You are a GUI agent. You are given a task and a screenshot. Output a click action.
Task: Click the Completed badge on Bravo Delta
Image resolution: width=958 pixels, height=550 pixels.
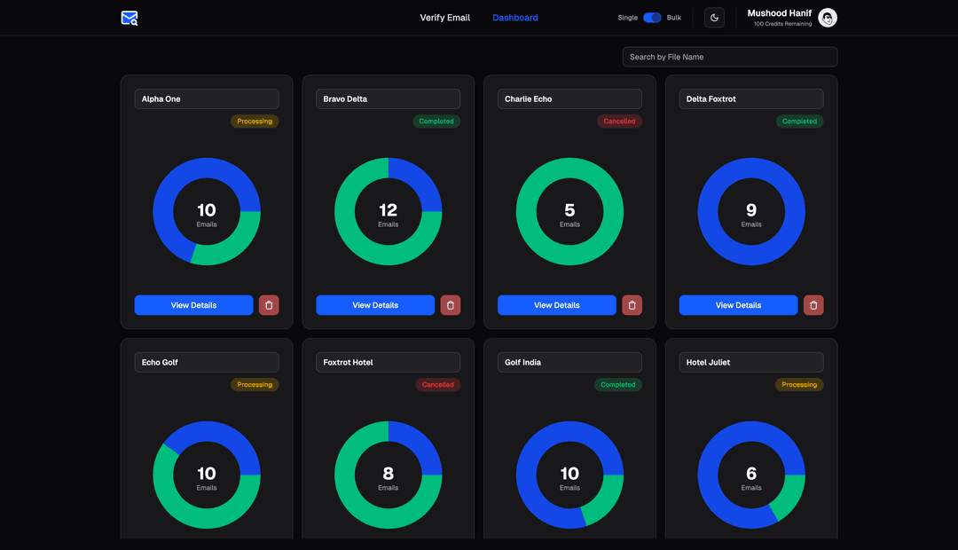tap(436, 121)
